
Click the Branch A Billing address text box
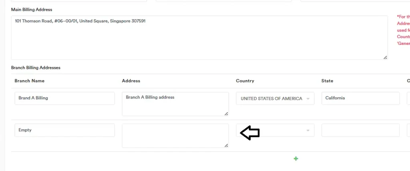pyautogui.click(x=175, y=104)
